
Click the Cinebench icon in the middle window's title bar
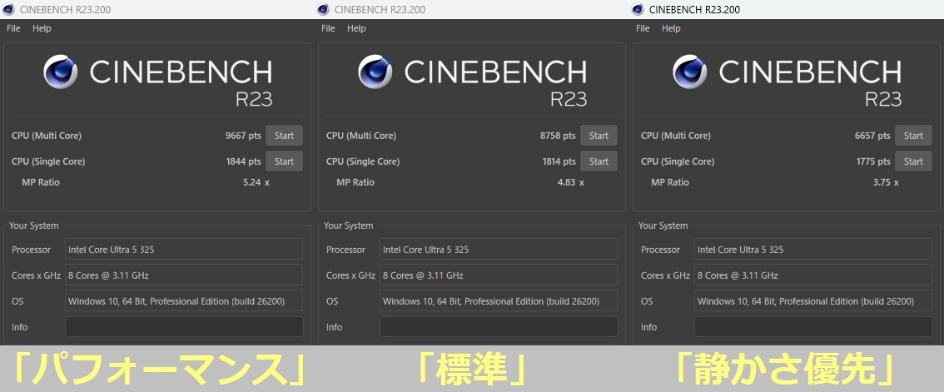click(x=323, y=9)
